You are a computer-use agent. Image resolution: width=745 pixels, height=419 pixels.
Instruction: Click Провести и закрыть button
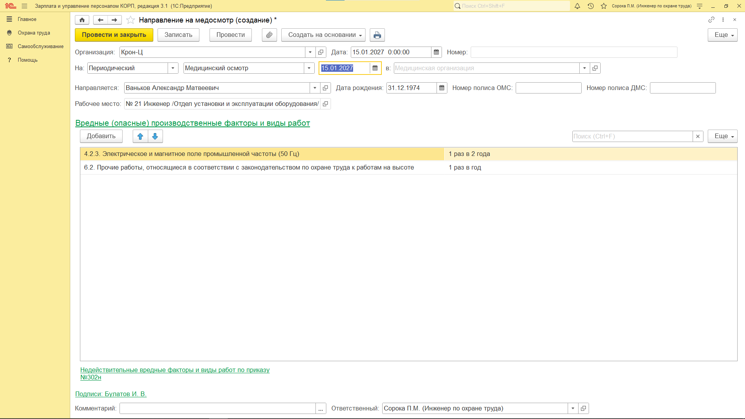[114, 35]
